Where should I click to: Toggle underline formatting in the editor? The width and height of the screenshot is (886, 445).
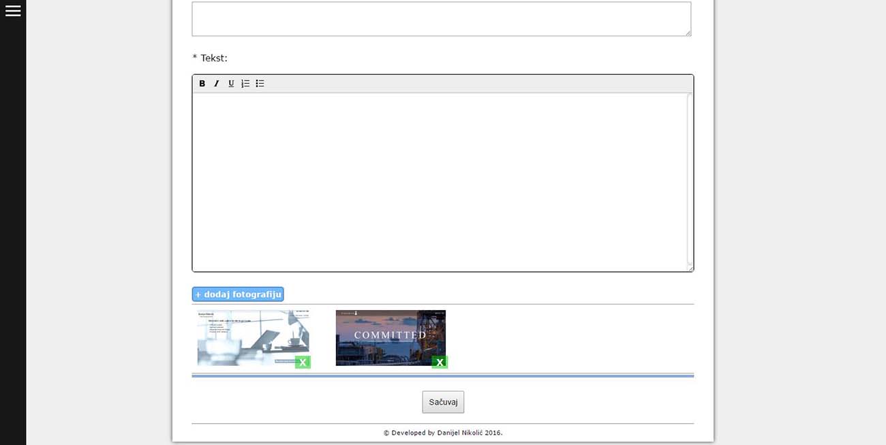pos(231,84)
